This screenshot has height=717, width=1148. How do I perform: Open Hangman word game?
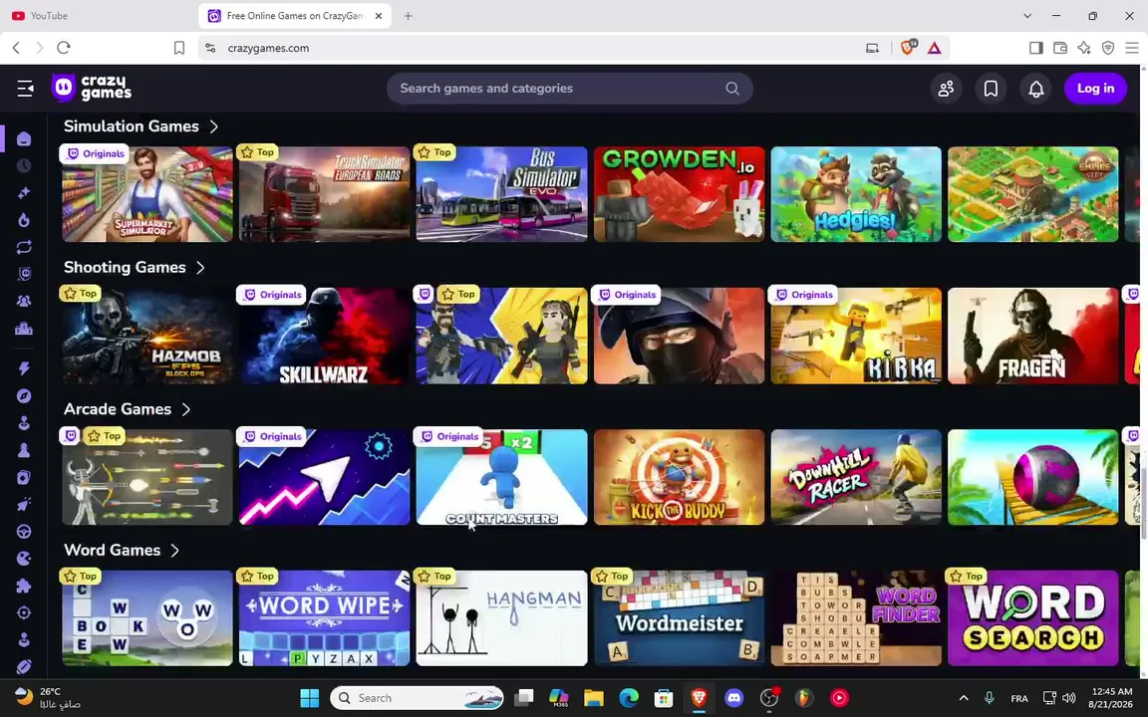click(501, 618)
